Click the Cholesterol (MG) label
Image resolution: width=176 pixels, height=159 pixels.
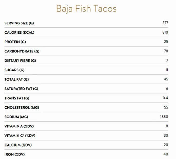tap(21, 107)
